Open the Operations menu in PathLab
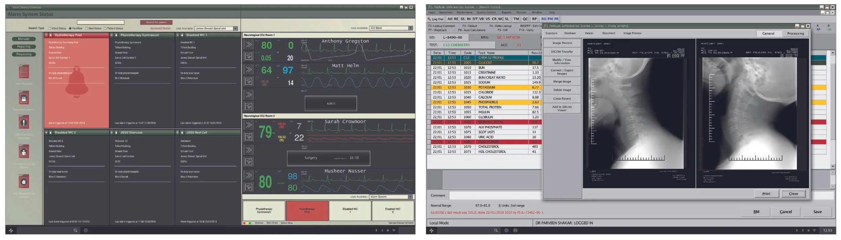 [446, 12]
